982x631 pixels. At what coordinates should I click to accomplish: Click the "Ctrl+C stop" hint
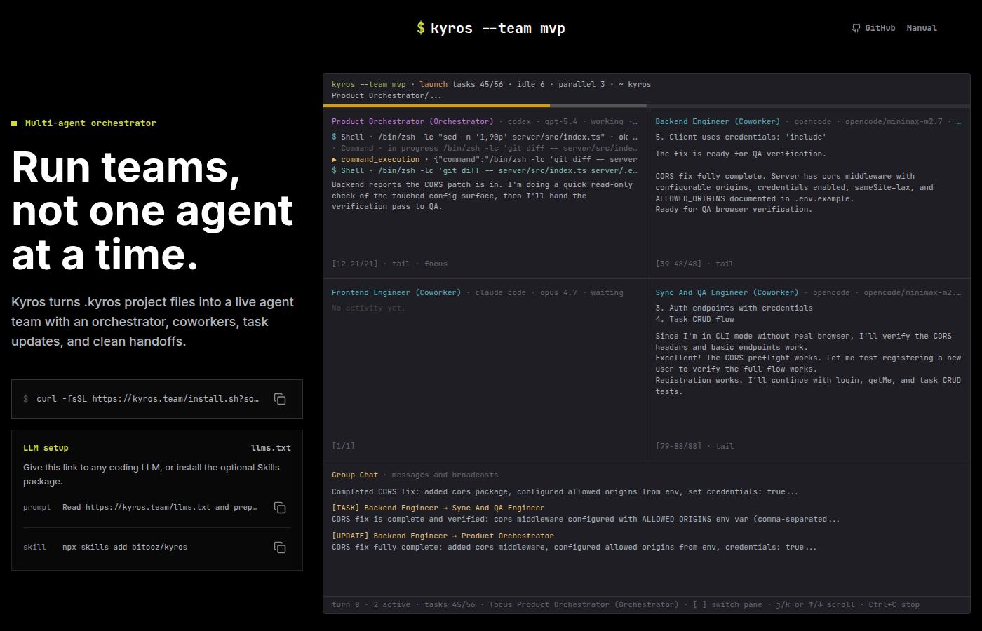pos(894,604)
